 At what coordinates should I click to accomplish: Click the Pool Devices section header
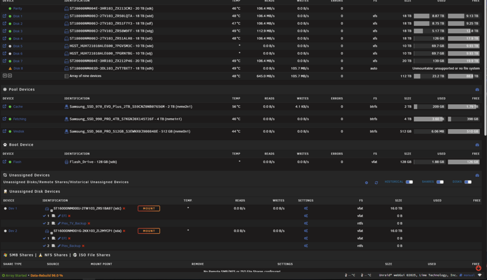tap(22, 90)
